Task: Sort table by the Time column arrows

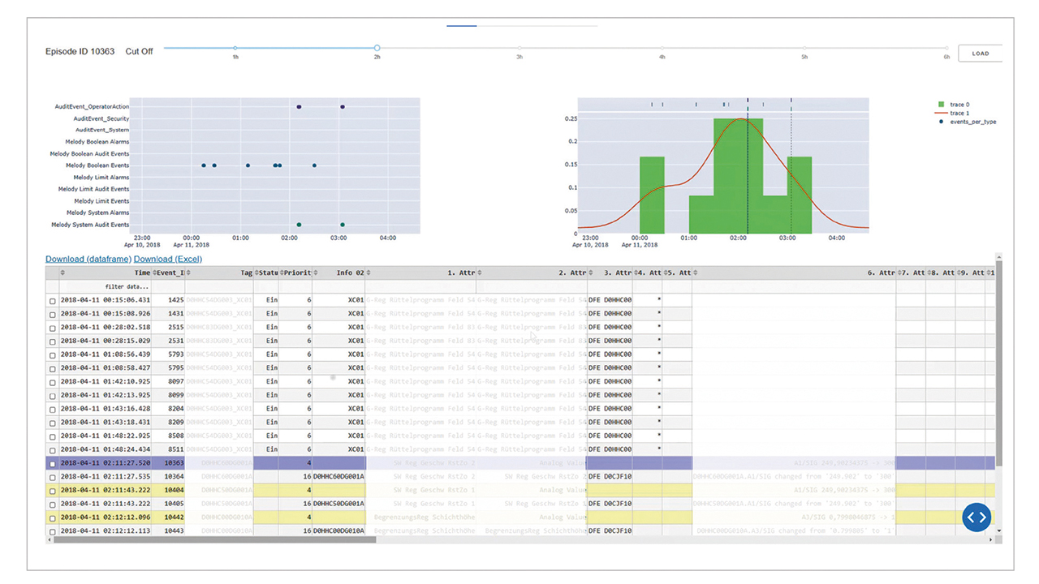Action: (63, 273)
